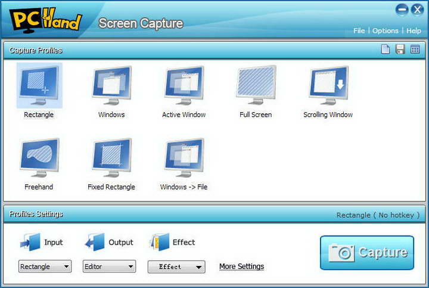Minimize the Screen Capture window
This screenshot has width=429, height=288.
point(402,10)
